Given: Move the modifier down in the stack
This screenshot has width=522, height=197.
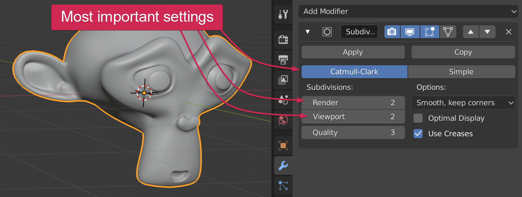Looking at the screenshot, I should point(487,32).
